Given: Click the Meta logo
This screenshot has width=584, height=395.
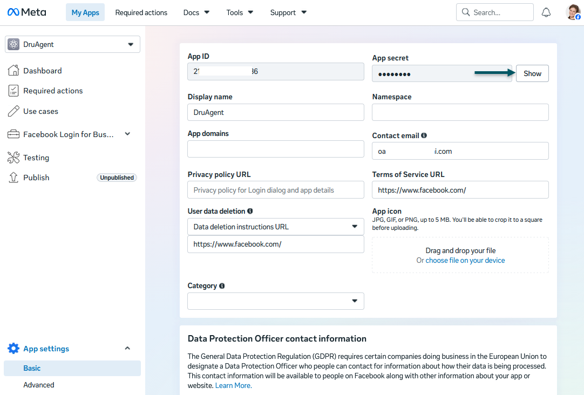Looking at the screenshot, I should (27, 12).
